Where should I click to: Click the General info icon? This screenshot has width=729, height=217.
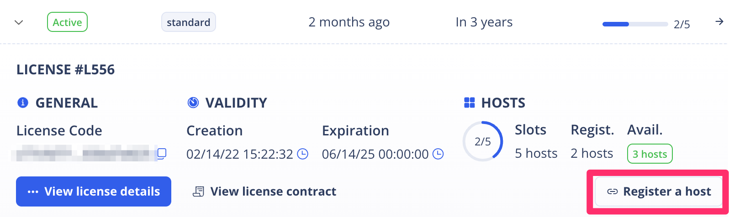[x=22, y=103]
